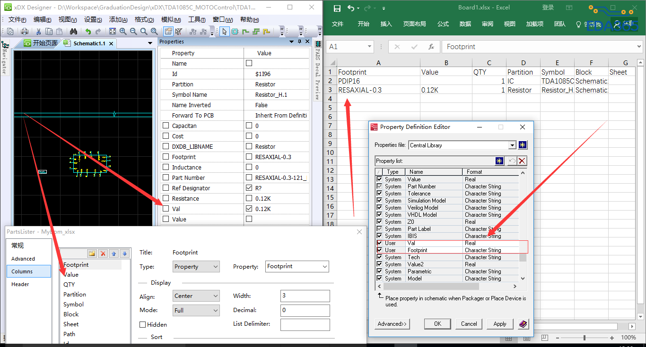Click the Apply button

(500, 324)
